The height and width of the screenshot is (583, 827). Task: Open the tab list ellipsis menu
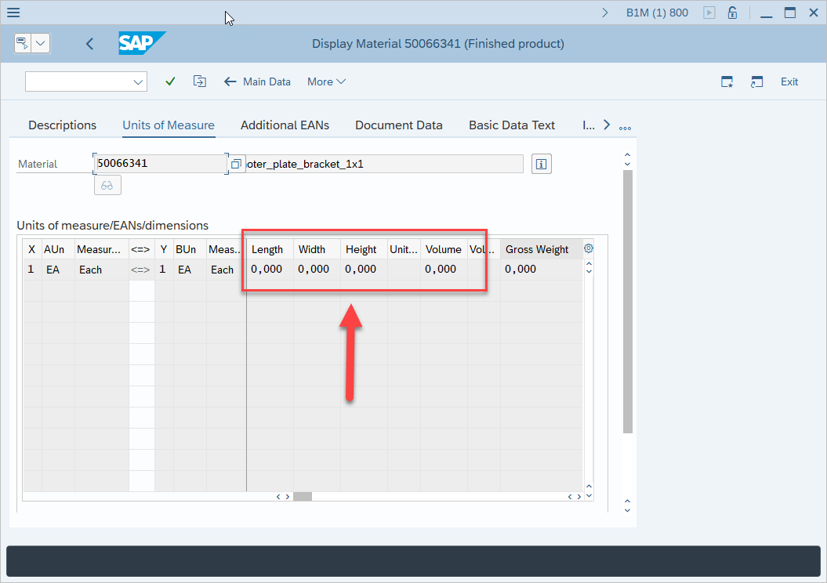[x=625, y=128]
